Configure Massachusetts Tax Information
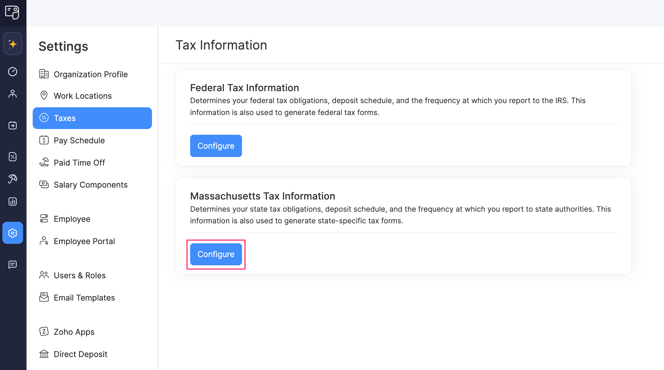Viewport: 664px width, 370px height. (x=216, y=254)
